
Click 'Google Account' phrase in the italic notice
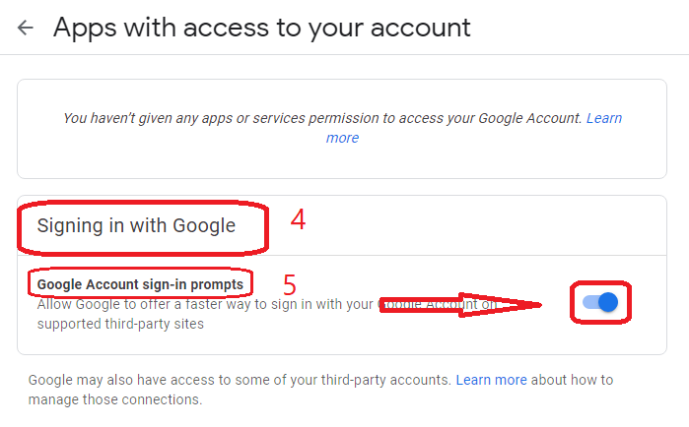tap(530, 118)
